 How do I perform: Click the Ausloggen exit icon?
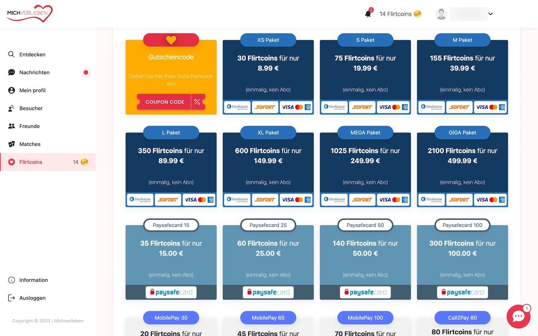pyautogui.click(x=12, y=298)
